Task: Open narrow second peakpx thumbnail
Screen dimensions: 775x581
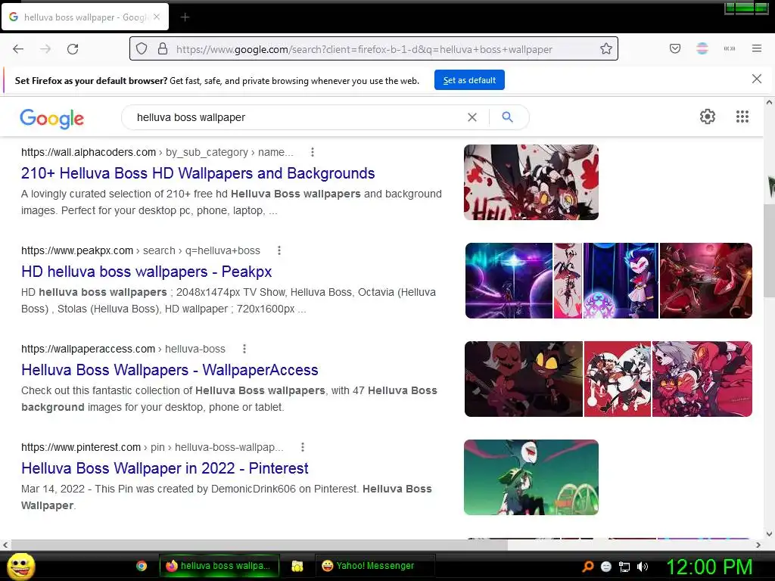Action: 568,281
